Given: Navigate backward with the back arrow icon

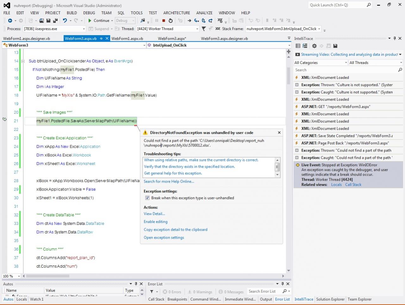Looking at the screenshot, I should [10, 21].
